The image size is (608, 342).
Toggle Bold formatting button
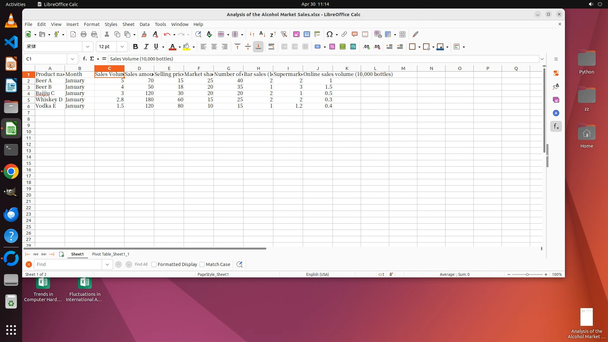[136, 47]
